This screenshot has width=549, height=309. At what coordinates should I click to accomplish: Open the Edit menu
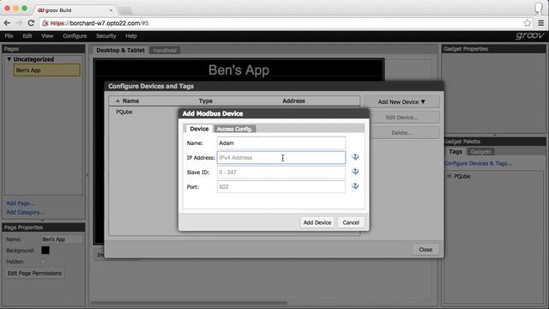point(27,36)
